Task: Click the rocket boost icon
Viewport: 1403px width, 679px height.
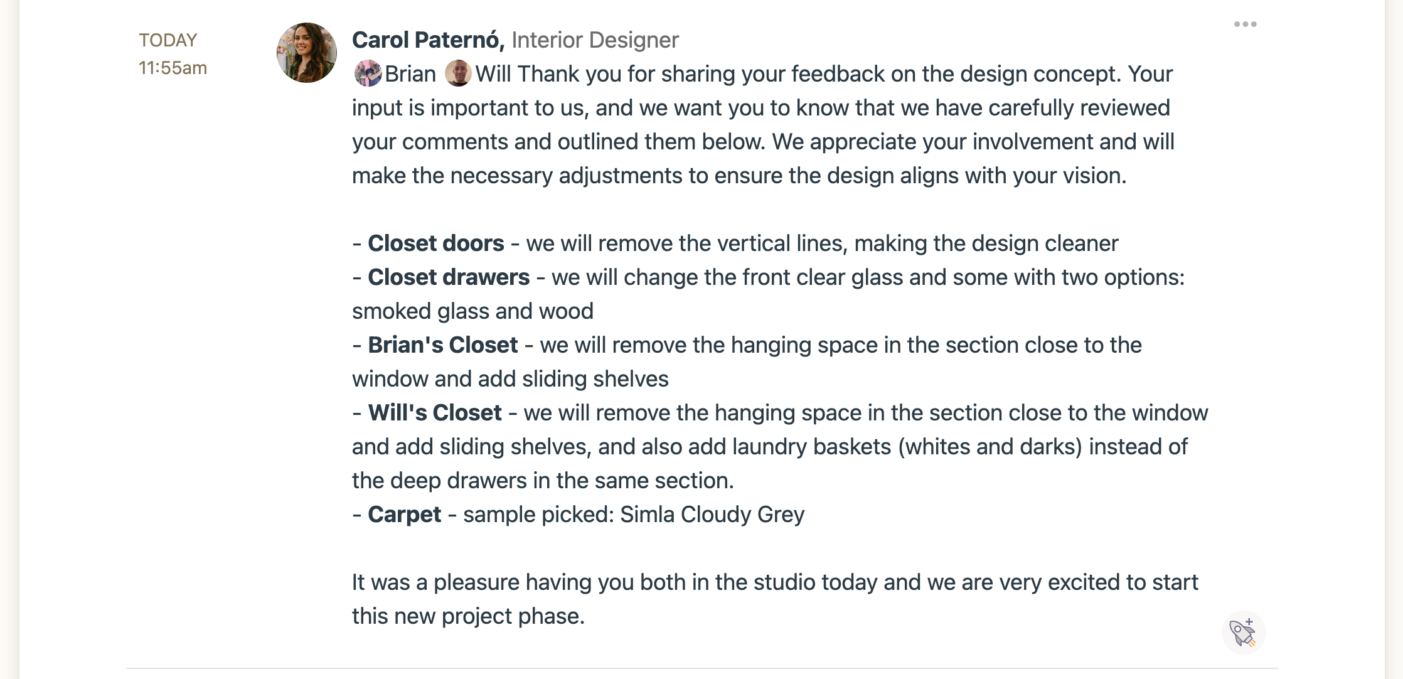Action: 1243,632
